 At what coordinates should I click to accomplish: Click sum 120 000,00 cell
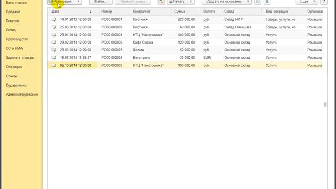coord(186,43)
